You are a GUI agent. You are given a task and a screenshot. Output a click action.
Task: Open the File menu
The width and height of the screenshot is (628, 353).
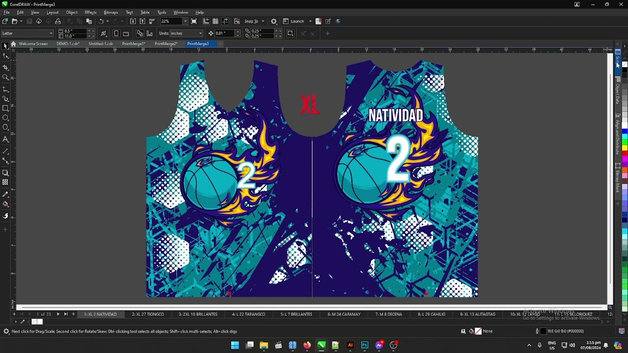click(6, 12)
